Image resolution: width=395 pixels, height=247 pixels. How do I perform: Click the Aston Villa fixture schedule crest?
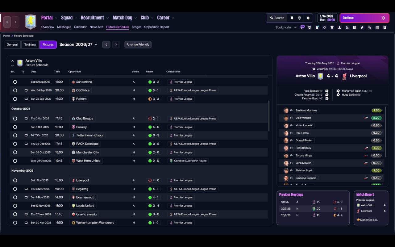pyautogui.click(x=20, y=63)
